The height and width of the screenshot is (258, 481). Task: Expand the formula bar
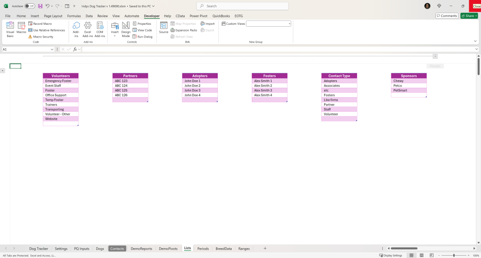[476, 49]
